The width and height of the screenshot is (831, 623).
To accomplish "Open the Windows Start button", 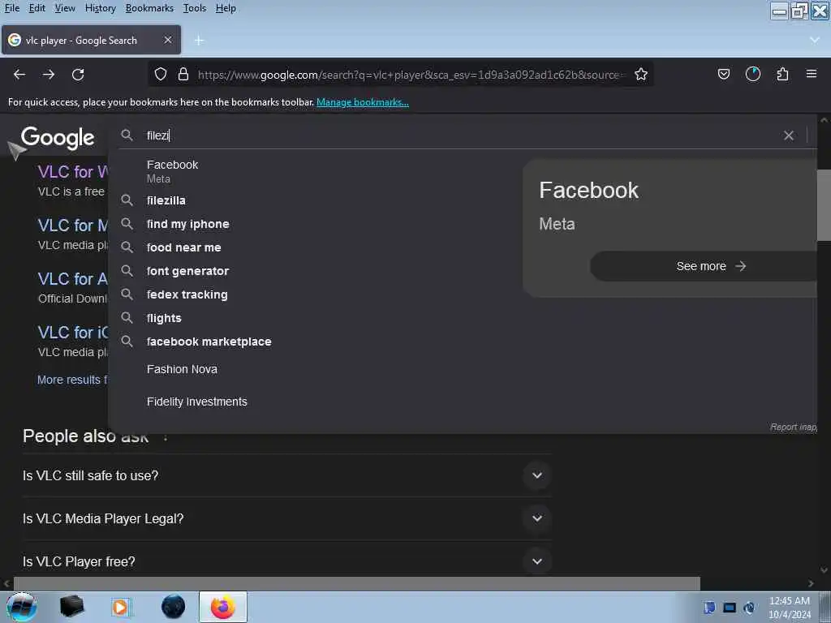I will tap(22, 607).
